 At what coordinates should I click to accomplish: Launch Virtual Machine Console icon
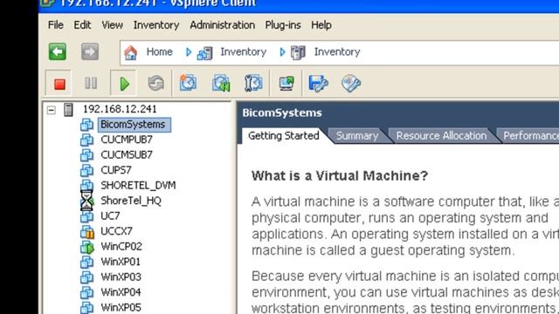tap(286, 84)
